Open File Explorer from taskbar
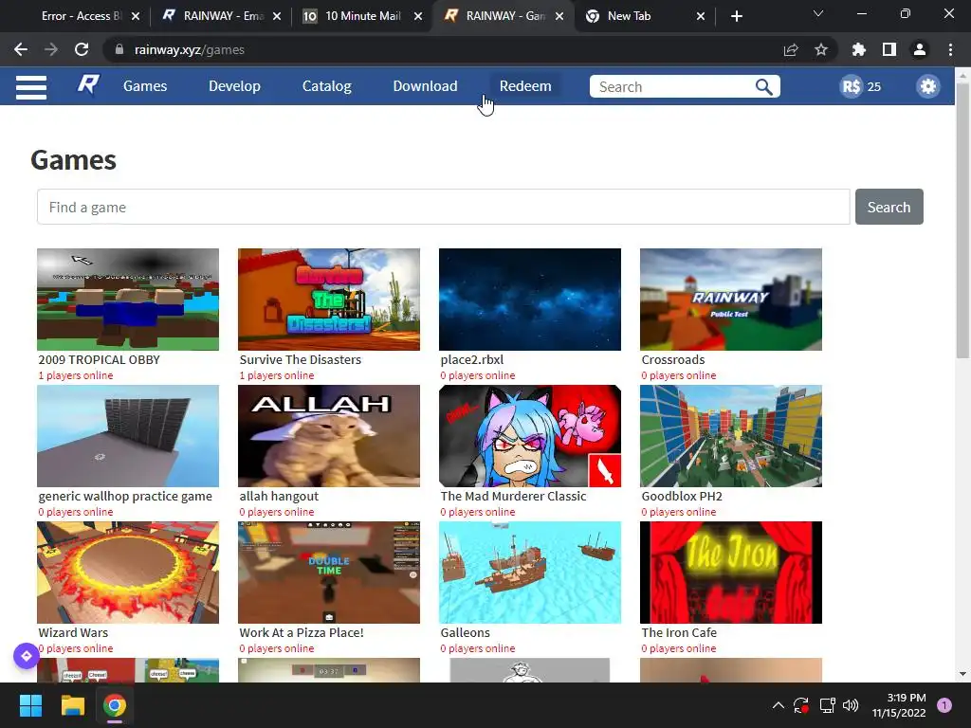The width and height of the screenshot is (971, 728). click(72, 705)
